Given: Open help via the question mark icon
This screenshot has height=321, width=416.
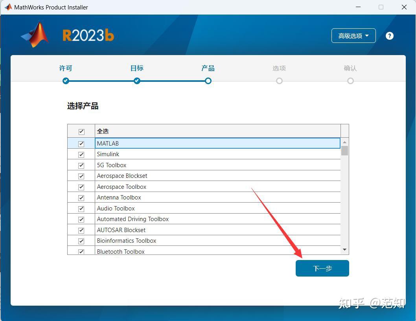Looking at the screenshot, I should tap(389, 35).
